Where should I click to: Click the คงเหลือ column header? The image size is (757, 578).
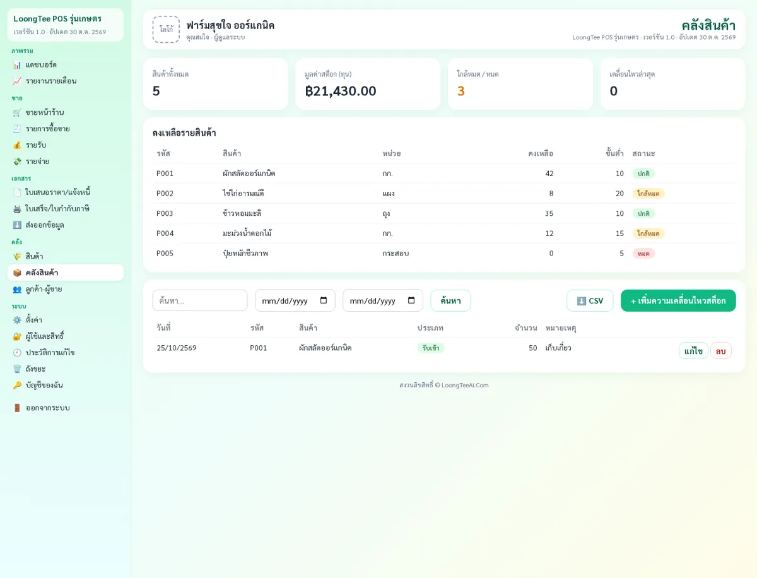[541, 153]
